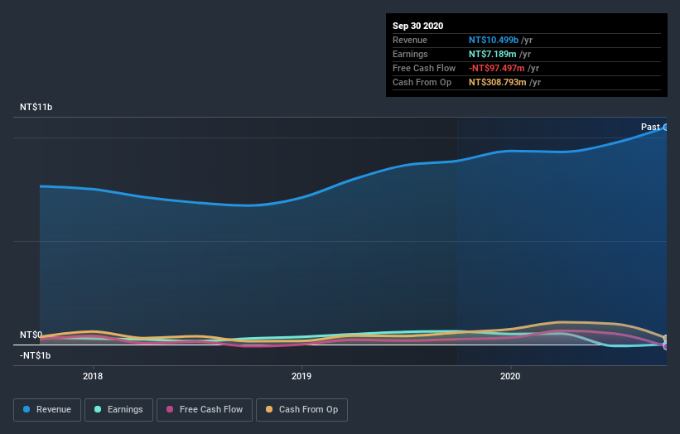Click the blue Revenue legend dot
Viewport: 680px width, 434px height.
pyautogui.click(x=27, y=409)
